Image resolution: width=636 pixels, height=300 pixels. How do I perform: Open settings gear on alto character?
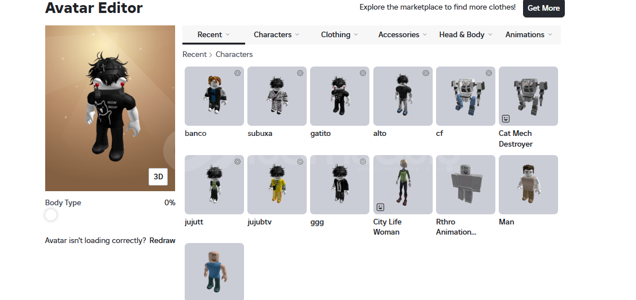tap(426, 73)
